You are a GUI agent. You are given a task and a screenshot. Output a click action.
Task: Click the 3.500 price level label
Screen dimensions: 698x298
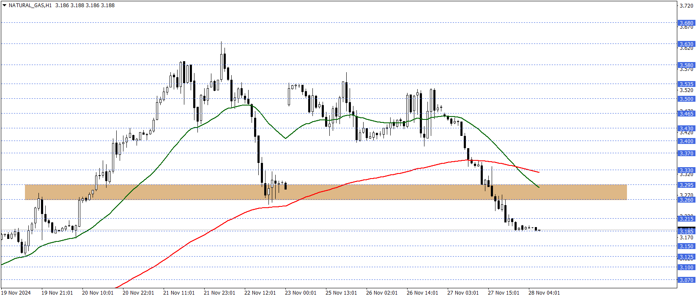(687, 99)
